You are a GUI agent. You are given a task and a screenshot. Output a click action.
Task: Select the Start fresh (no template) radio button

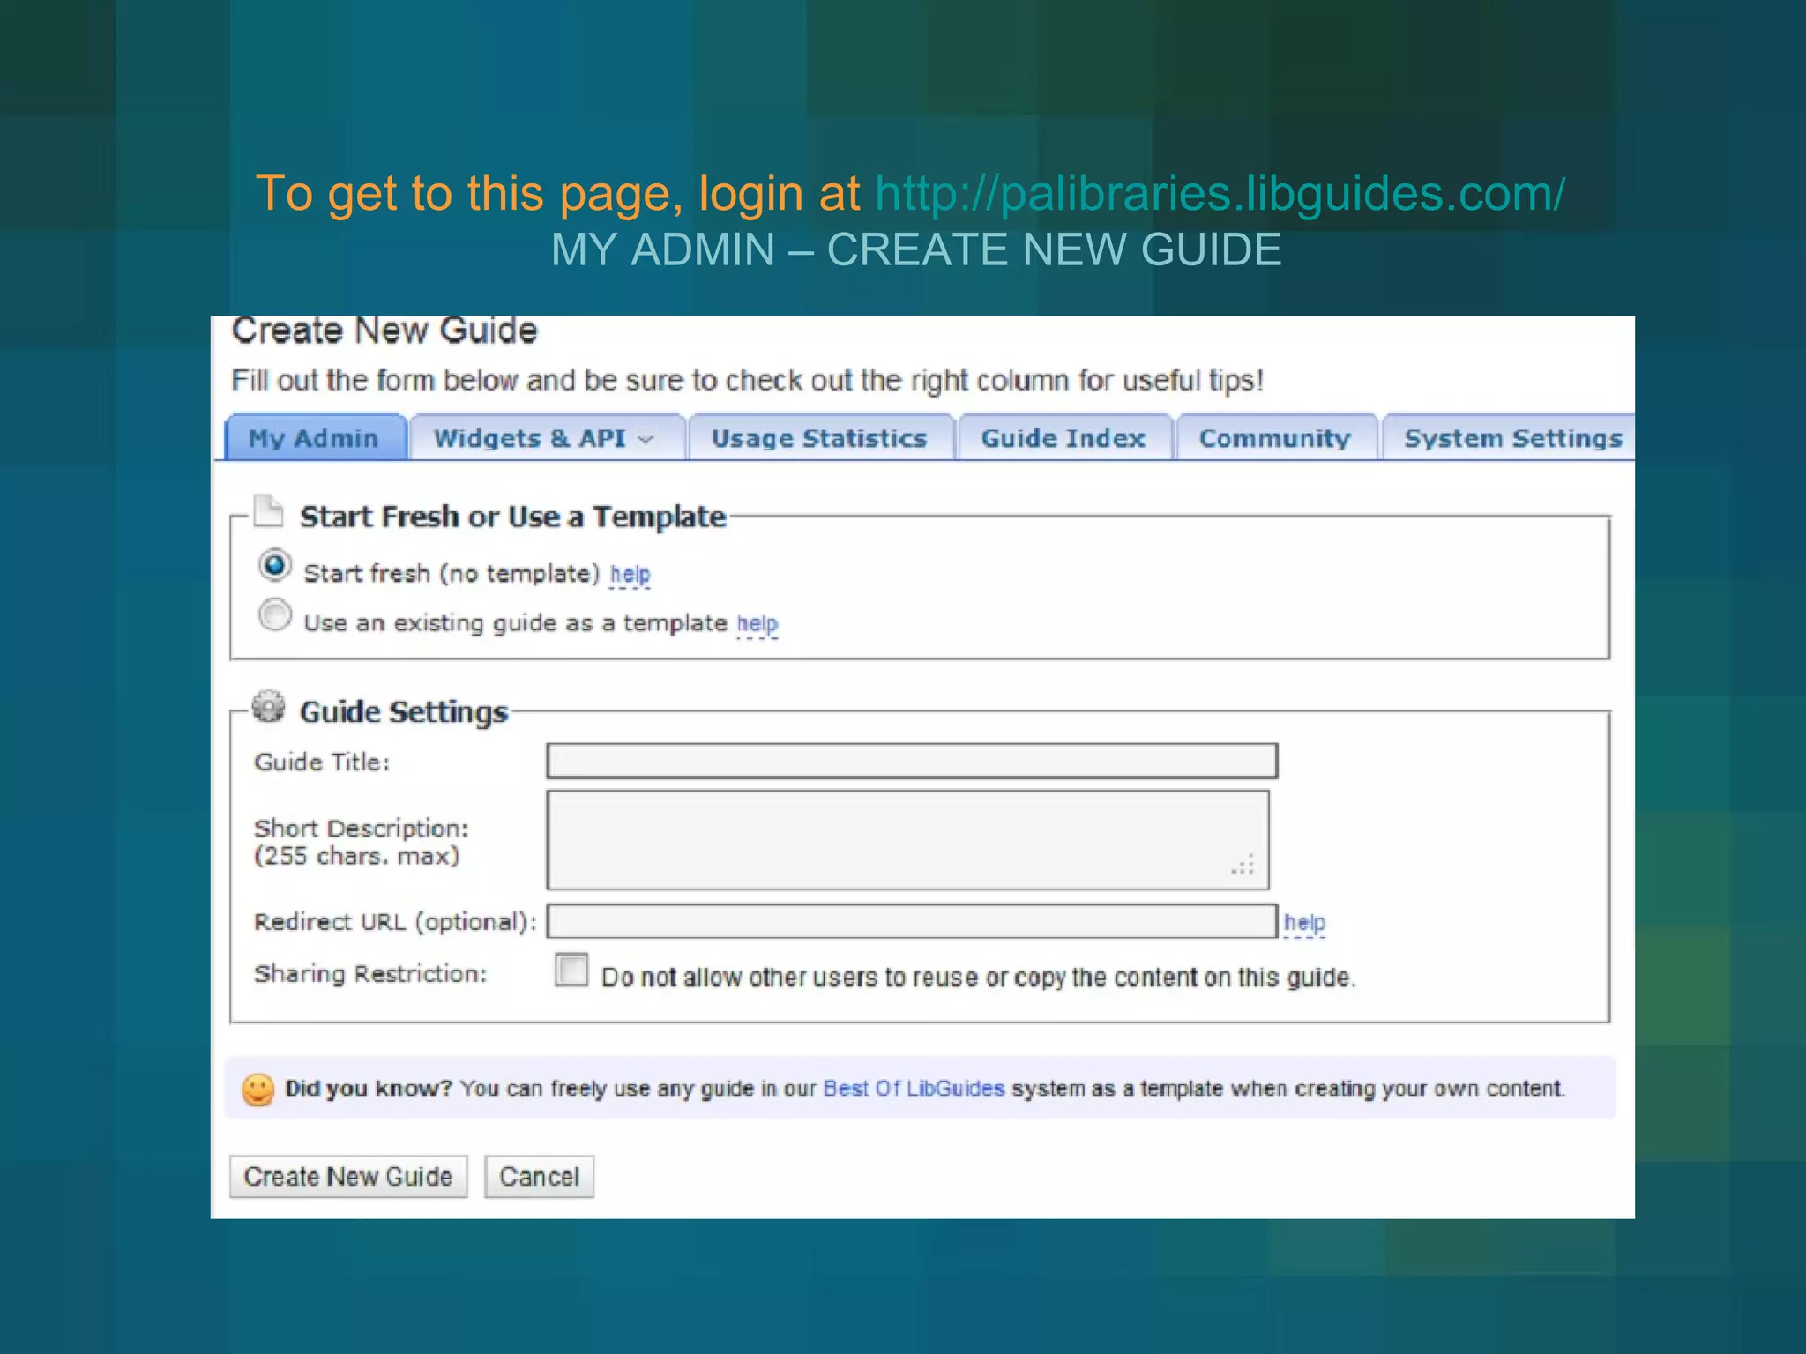click(275, 565)
